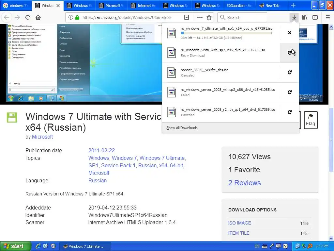This screenshot has width=334, height=251.
Task: Bookmark this page with the star
Action: [x=209, y=17]
